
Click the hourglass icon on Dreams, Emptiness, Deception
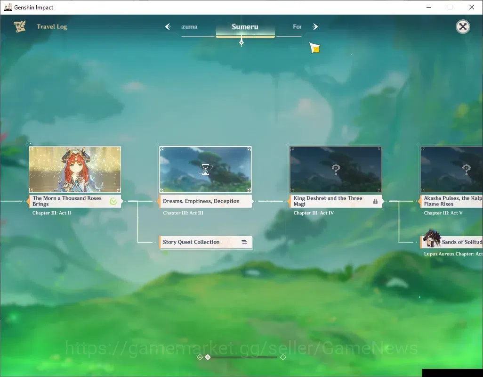click(x=205, y=170)
